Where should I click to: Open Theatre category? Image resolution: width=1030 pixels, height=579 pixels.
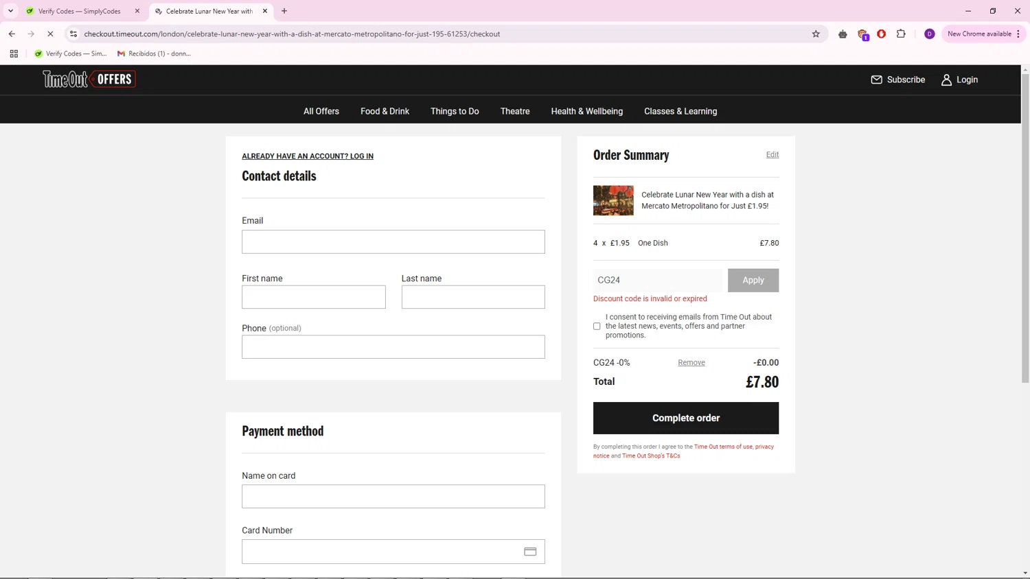[x=515, y=111]
